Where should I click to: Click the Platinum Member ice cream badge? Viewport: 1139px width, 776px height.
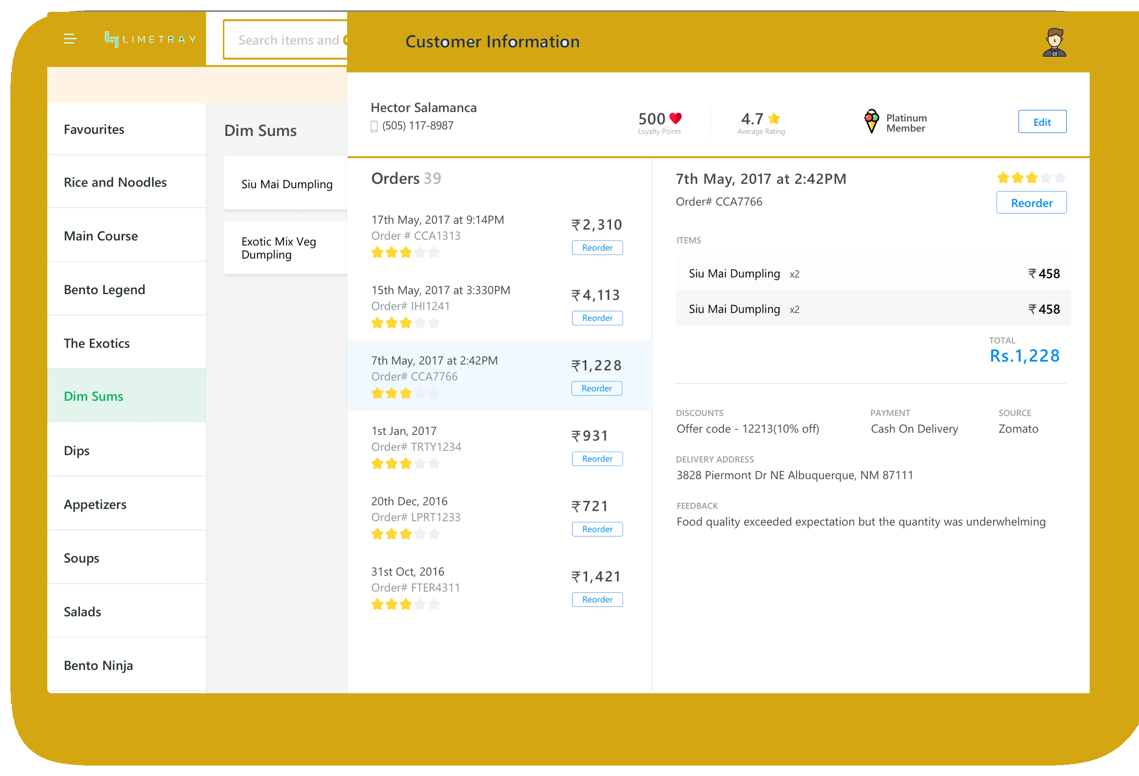click(871, 121)
